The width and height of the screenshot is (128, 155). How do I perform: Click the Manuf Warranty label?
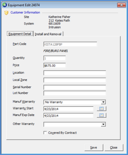pos(24,102)
